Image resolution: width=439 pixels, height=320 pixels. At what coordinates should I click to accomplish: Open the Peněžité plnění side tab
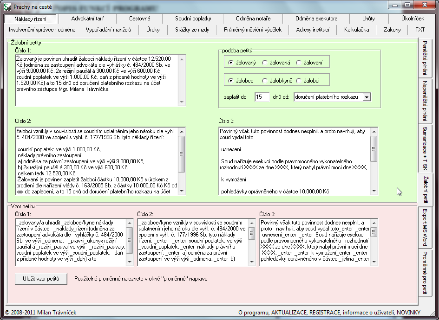(425, 58)
